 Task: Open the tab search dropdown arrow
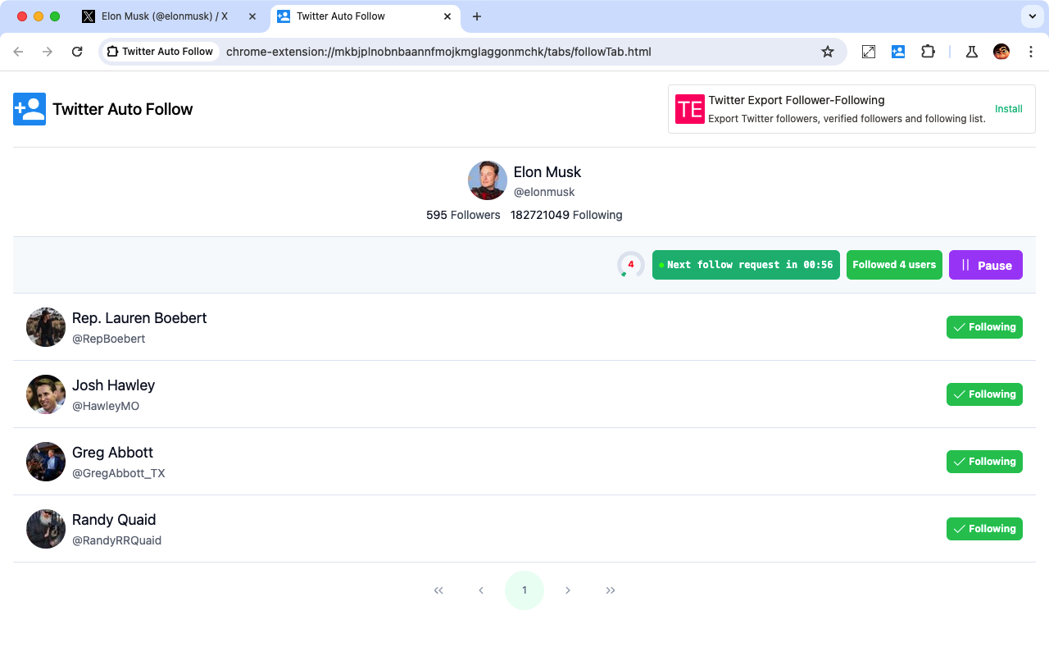(1031, 16)
